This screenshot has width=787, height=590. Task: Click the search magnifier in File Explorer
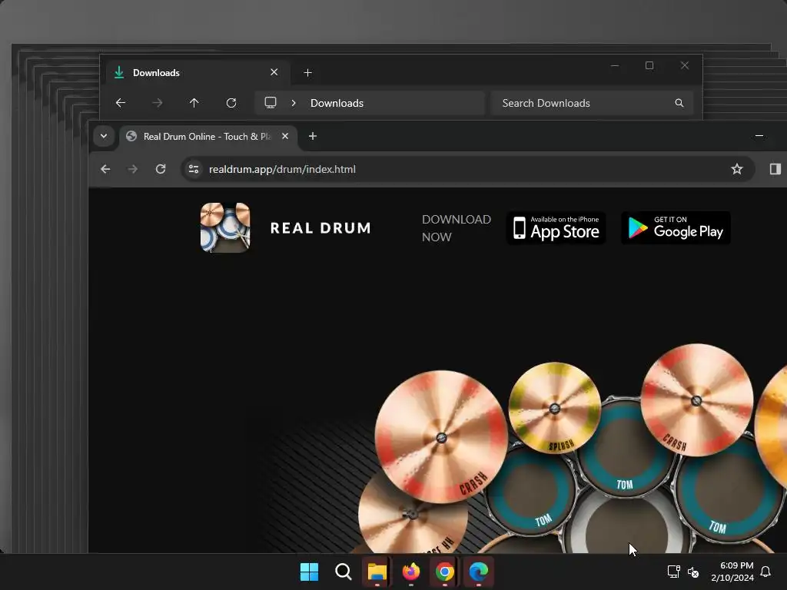point(679,103)
